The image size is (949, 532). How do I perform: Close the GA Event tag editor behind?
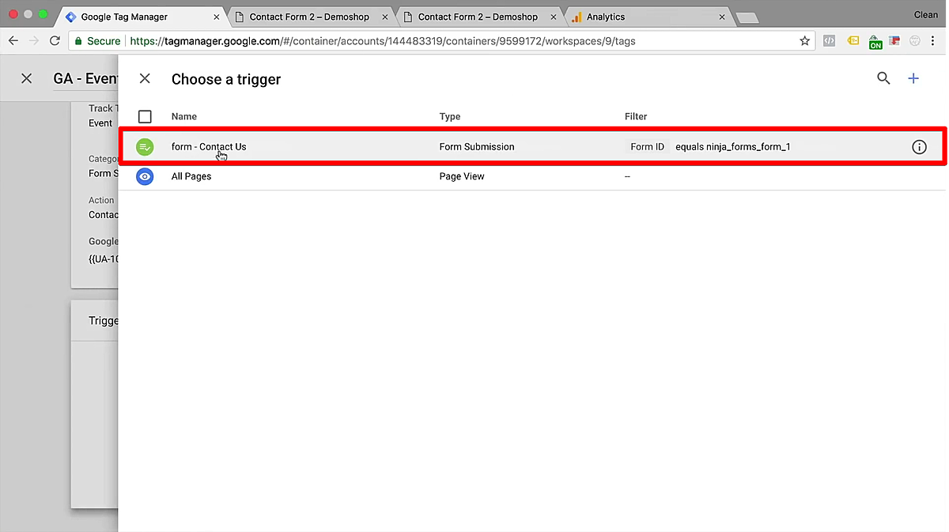[x=27, y=78]
